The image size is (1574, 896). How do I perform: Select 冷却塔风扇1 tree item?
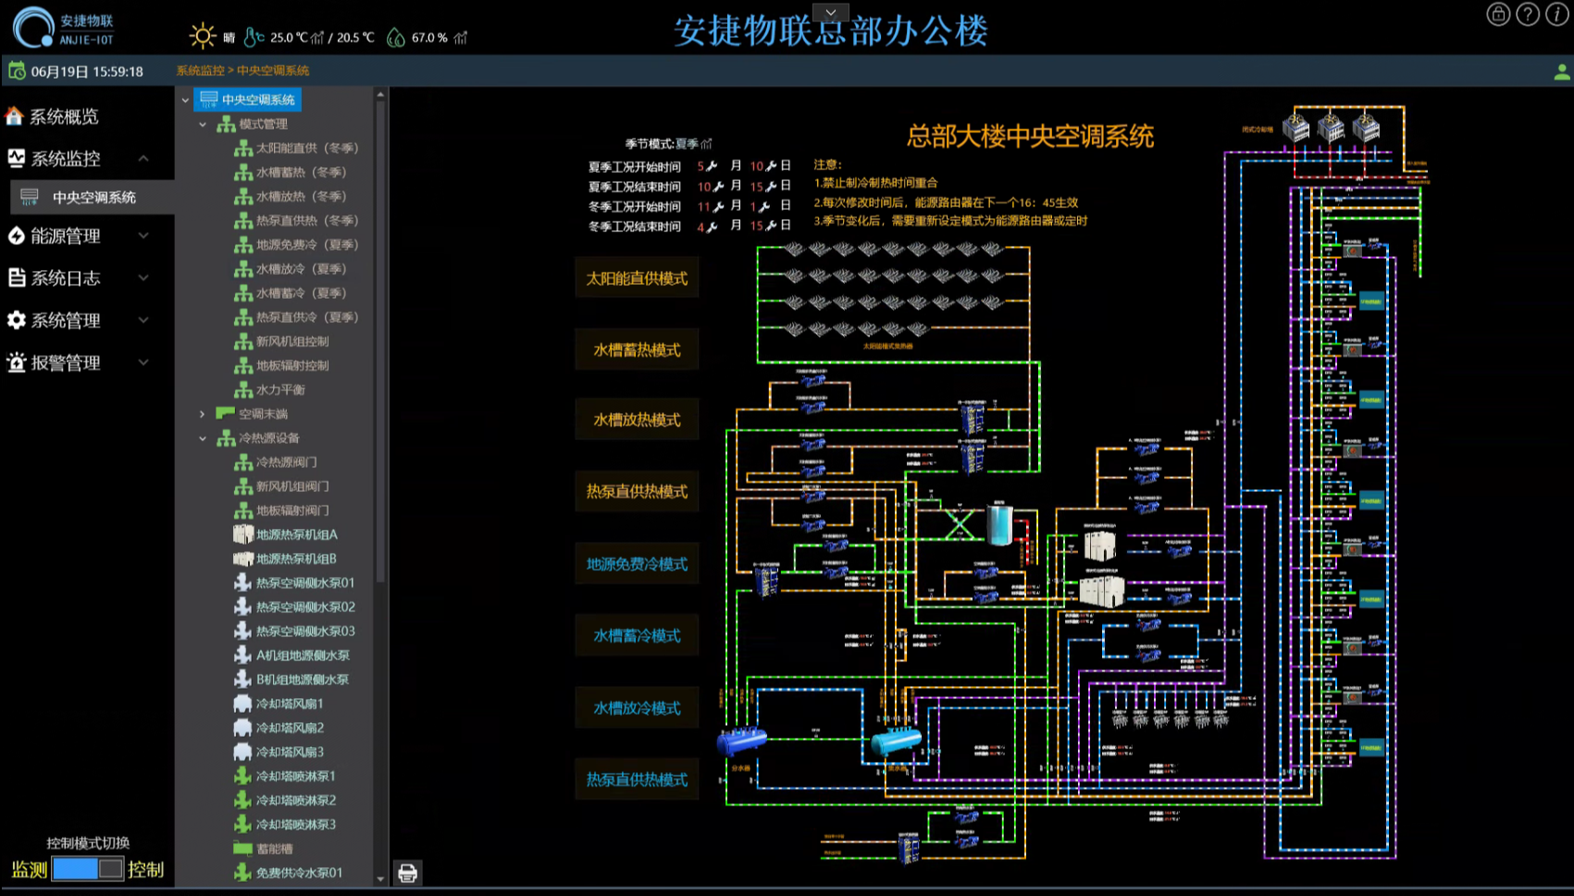click(x=289, y=704)
